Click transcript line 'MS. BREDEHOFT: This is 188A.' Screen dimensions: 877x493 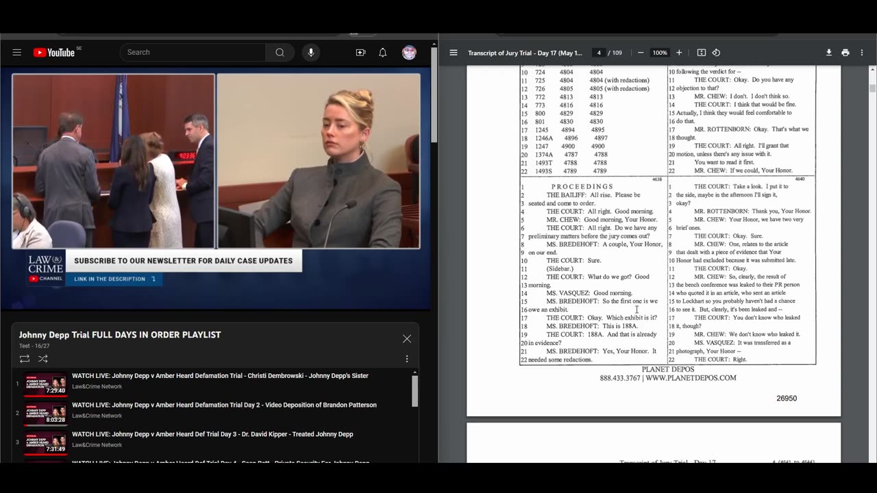click(592, 326)
